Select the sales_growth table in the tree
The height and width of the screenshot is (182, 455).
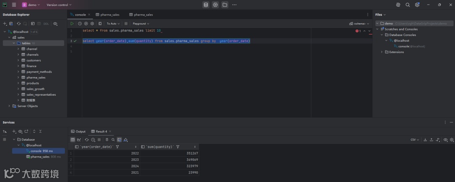point(35,89)
